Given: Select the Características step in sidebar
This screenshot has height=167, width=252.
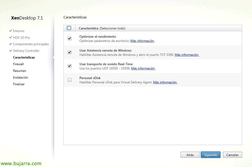Looking at the screenshot, I should [x=24, y=57].
